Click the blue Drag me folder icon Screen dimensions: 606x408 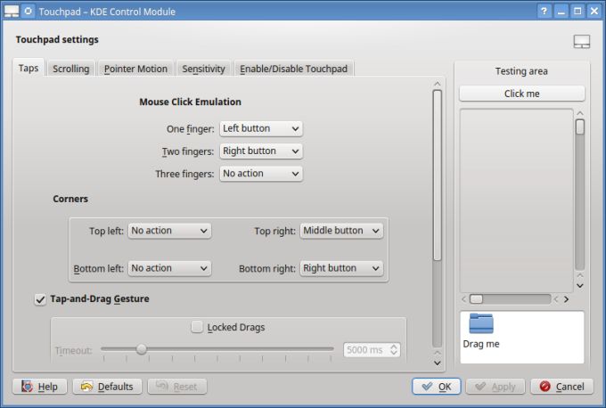[x=481, y=323]
